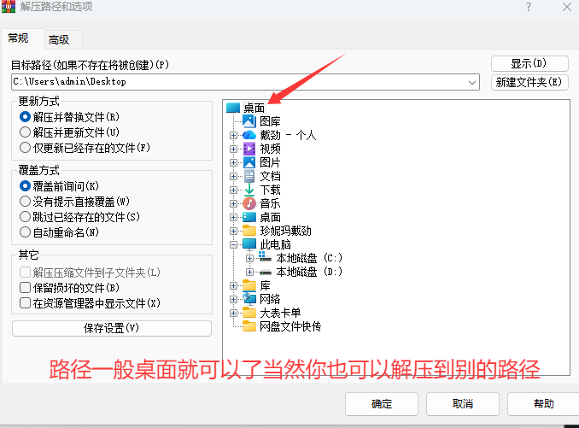Click the 本地磁盘 (C:) drive icon
This screenshot has height=428, width=579.
click(x=265, y=256)
